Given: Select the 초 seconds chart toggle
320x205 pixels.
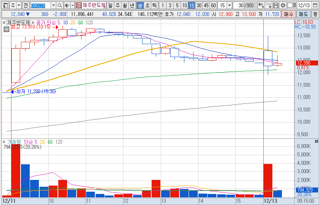Looking at the screenshot, I should (147, 5).
